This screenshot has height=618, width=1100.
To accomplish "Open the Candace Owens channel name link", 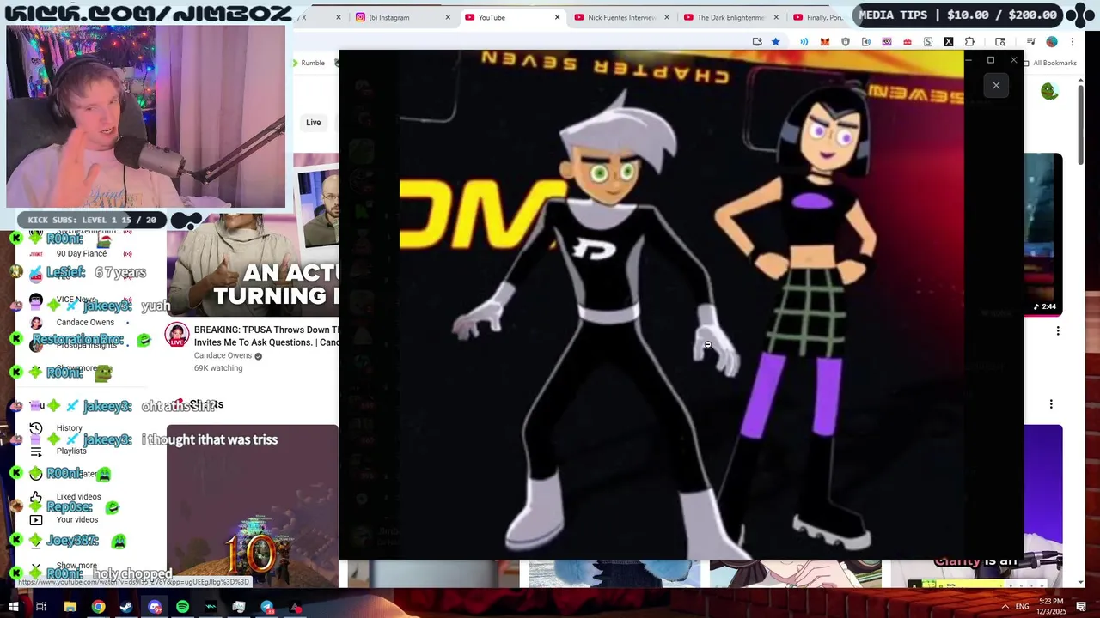I will click(223, 355).
